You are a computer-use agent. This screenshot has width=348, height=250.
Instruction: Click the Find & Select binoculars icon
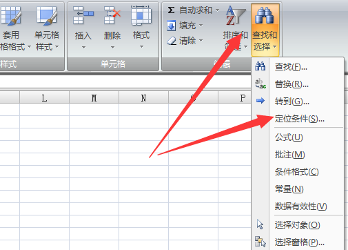(x=265, y=15)
